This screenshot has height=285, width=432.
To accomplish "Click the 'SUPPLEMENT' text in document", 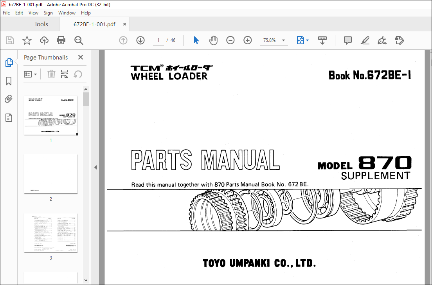I will [x=376, y=176].
